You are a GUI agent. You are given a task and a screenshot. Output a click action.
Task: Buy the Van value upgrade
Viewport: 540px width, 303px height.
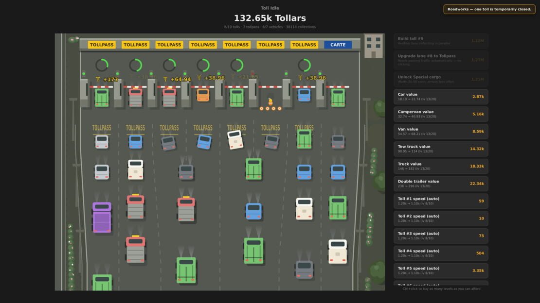click(441, 132)
